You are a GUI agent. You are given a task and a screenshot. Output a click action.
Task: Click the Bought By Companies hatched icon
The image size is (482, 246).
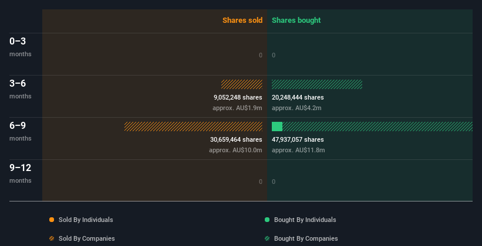pyautogui.click(x=267, y=238)
